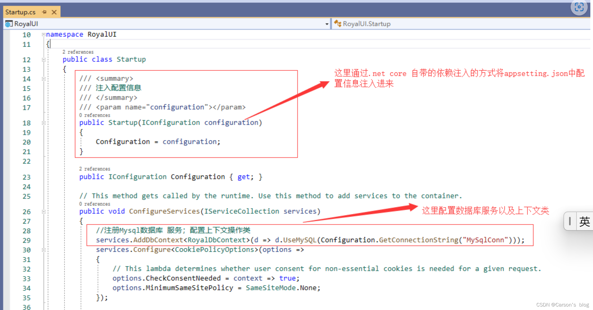Click the RoyalDbContext type name

click(x=216, y=240)
